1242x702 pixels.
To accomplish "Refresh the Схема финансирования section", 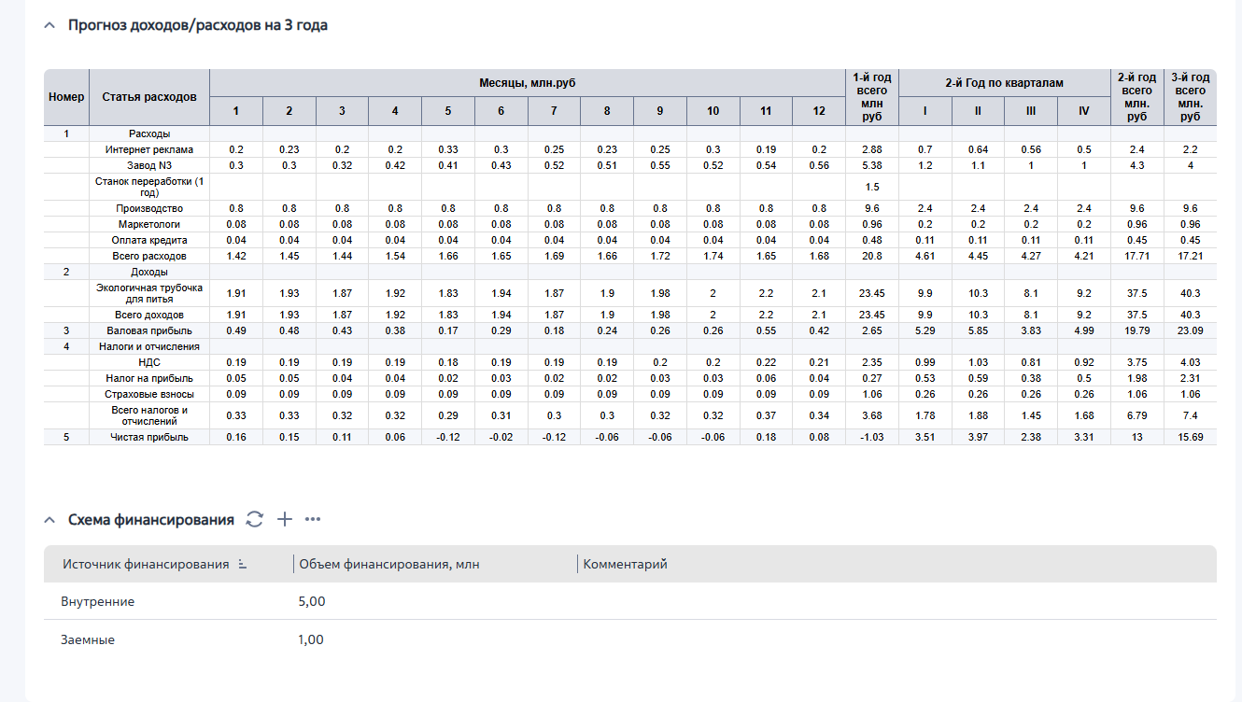I will pyautogui.click(x=255, y=519).
